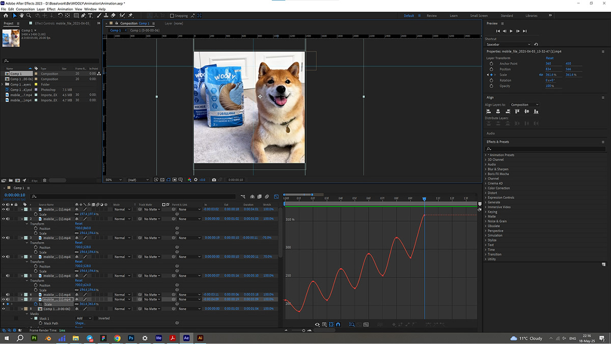Open the Animation menu
This screenshot has width=611, height=344.
click(65, 9)
